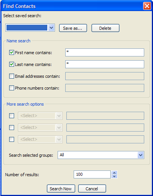Open the saved search dropdown arrow
The height and width of the screenshot is (196, 153).
click(51, 28)
